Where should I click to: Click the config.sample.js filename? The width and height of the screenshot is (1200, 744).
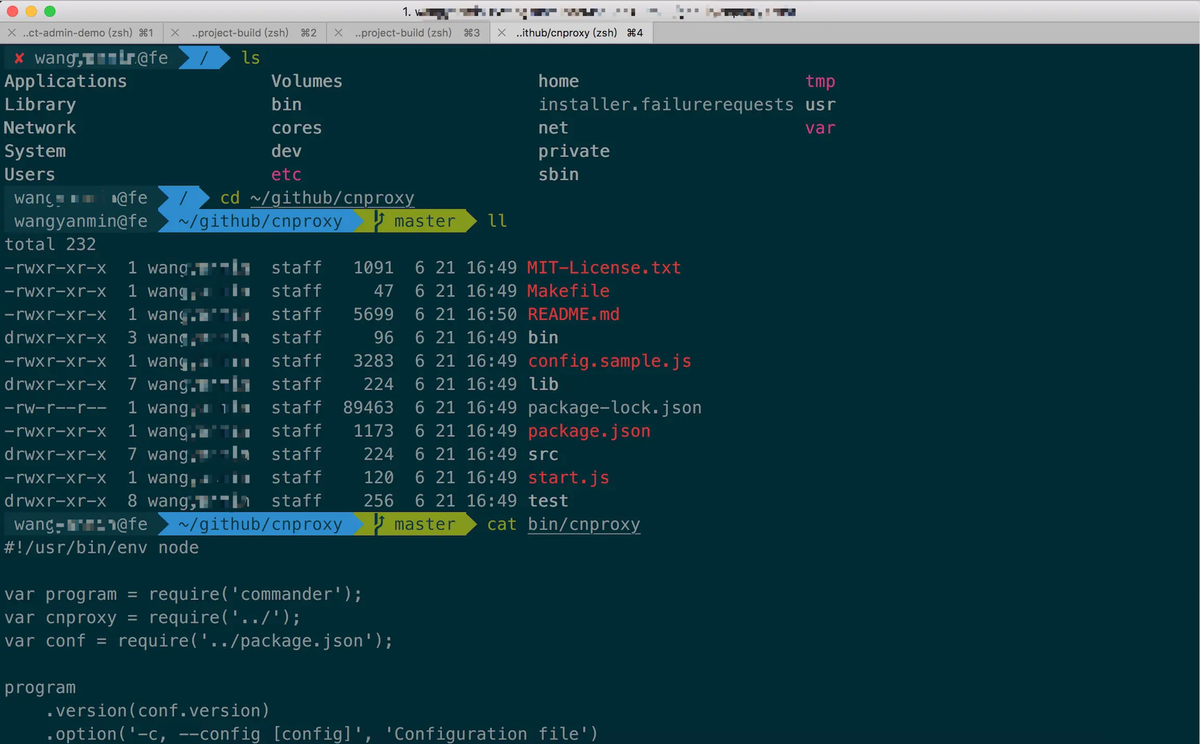tap(609, 361)
